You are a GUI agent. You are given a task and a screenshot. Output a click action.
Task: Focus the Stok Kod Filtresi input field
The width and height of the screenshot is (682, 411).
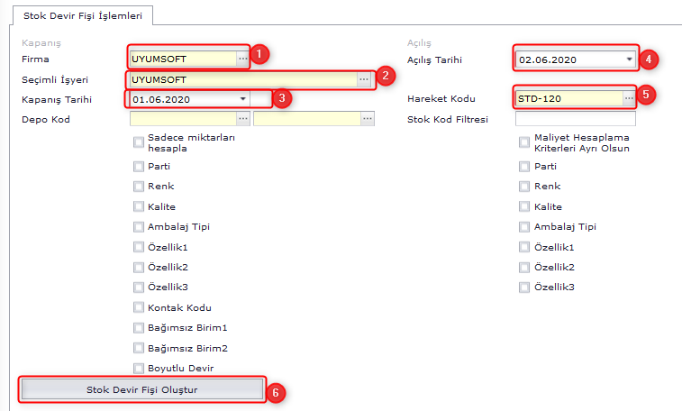coord(575,119)
